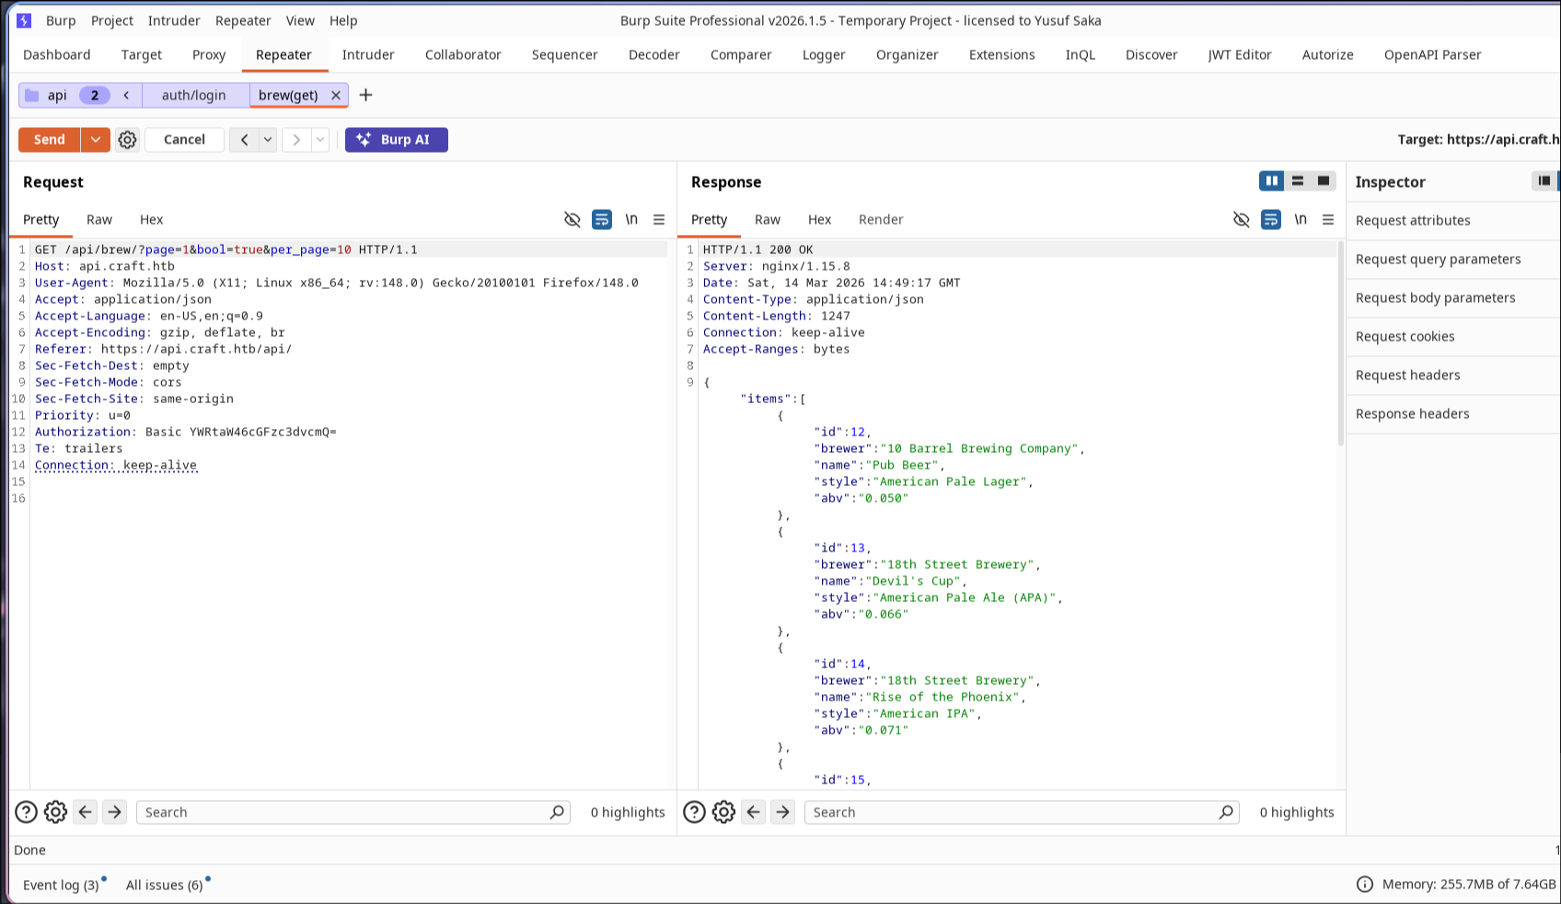Toggle non-printable characters (\n) in Response

[1301, 219]
